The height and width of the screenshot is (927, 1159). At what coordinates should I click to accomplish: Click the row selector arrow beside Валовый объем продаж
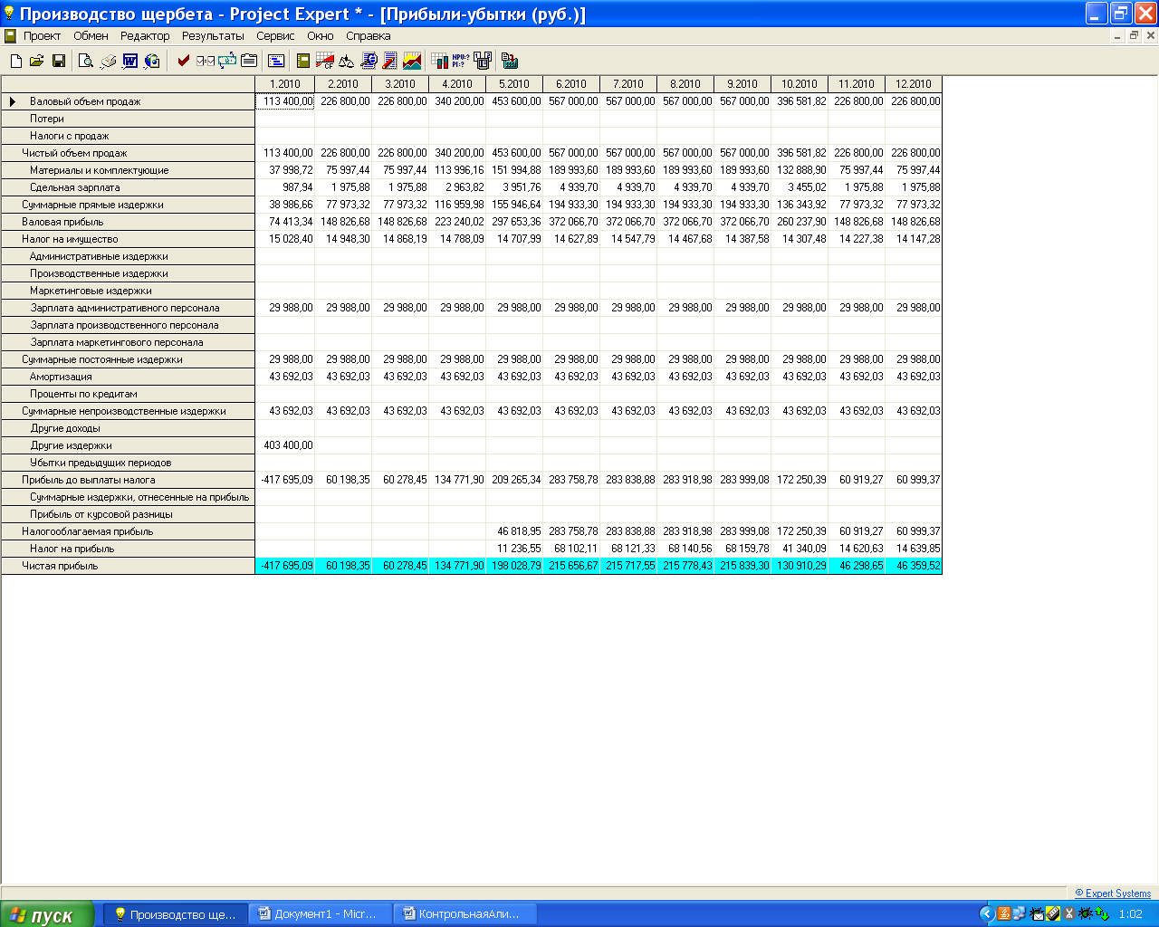13,101
